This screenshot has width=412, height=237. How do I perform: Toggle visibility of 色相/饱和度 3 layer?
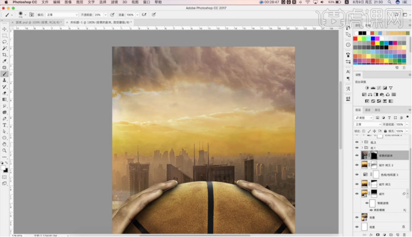click(357, 175)
